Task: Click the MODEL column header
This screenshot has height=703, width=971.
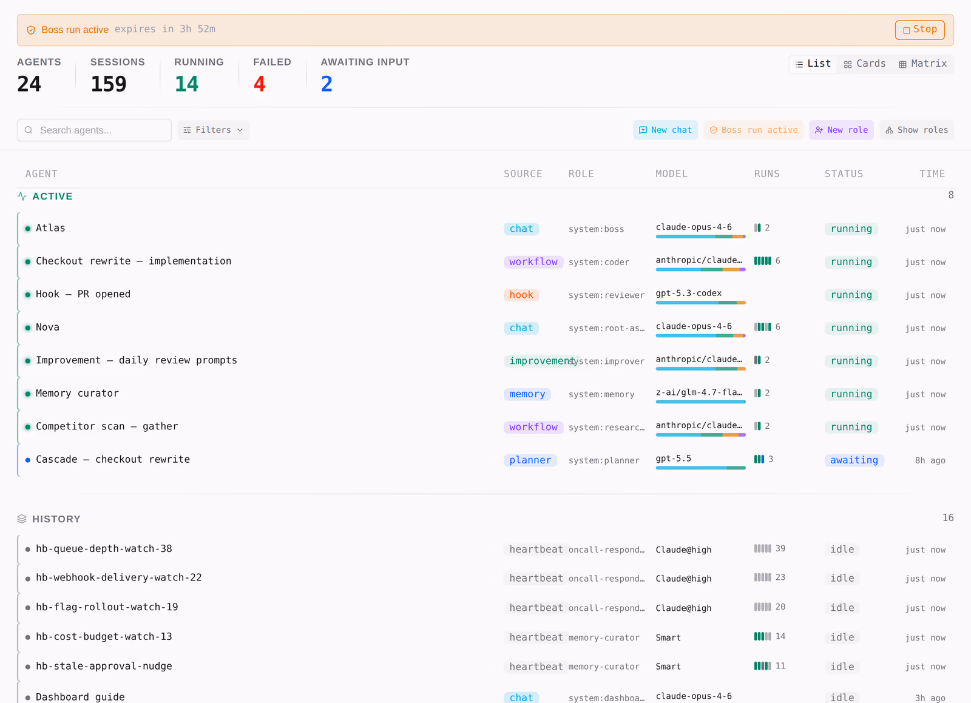Action: [x=672, y=174]
